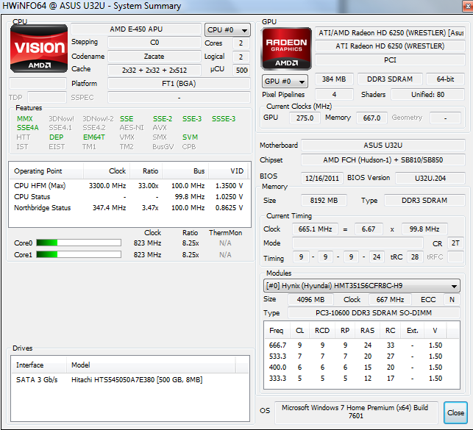The height and width of the screenshot is (430, 473).
Task: Click the Close button
Action: (x=455, y=412)
